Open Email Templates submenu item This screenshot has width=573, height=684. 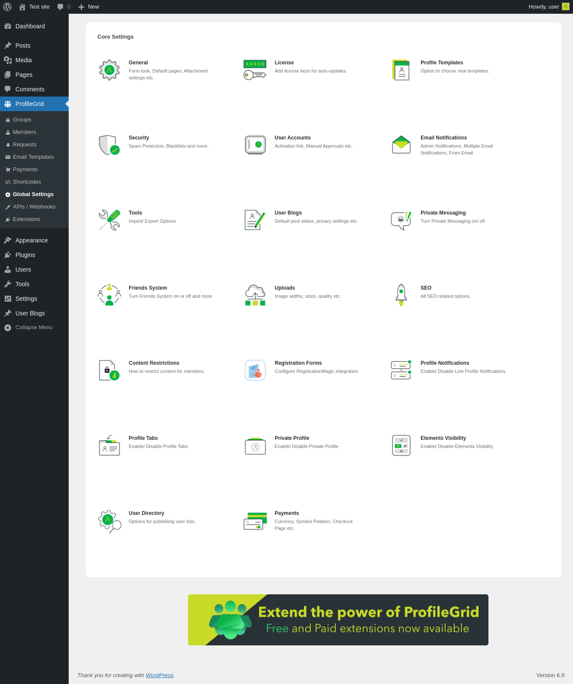point(34,157)
